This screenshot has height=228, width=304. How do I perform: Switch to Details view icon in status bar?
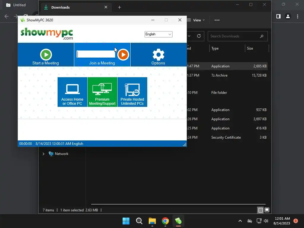pos(260,210)
